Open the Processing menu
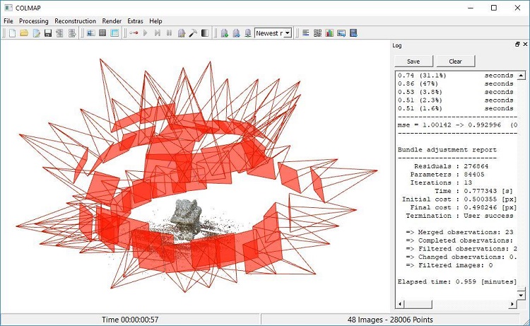 (x=33, y=21)
